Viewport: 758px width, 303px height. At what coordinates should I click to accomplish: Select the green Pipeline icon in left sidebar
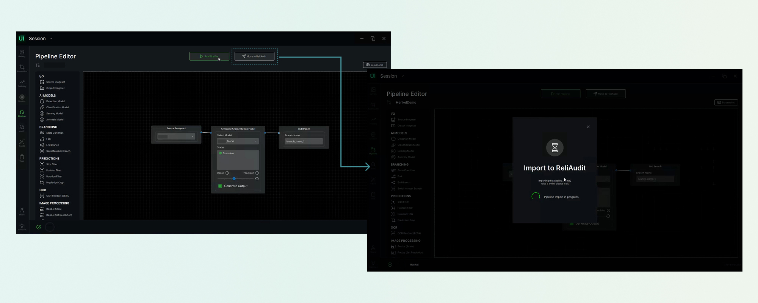(x=22, y=113)
